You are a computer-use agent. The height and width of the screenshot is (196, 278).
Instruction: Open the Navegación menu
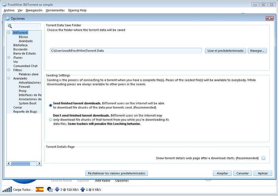point(34,10)
